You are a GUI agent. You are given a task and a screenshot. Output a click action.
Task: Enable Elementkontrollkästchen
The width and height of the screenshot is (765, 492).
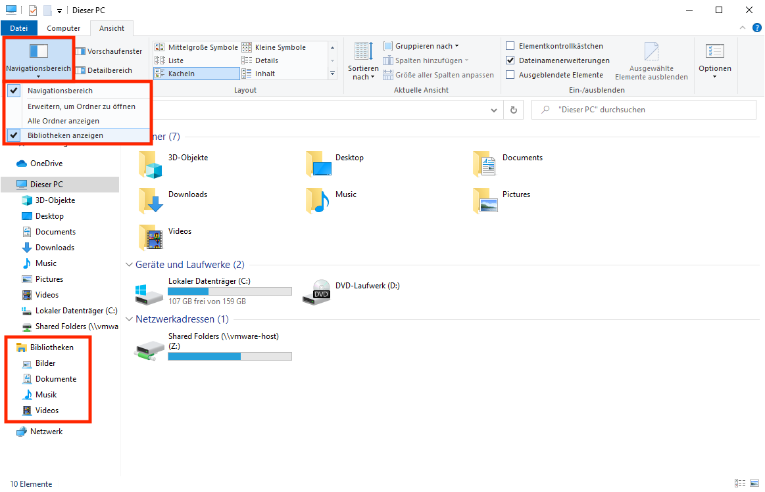click(510, 45)
